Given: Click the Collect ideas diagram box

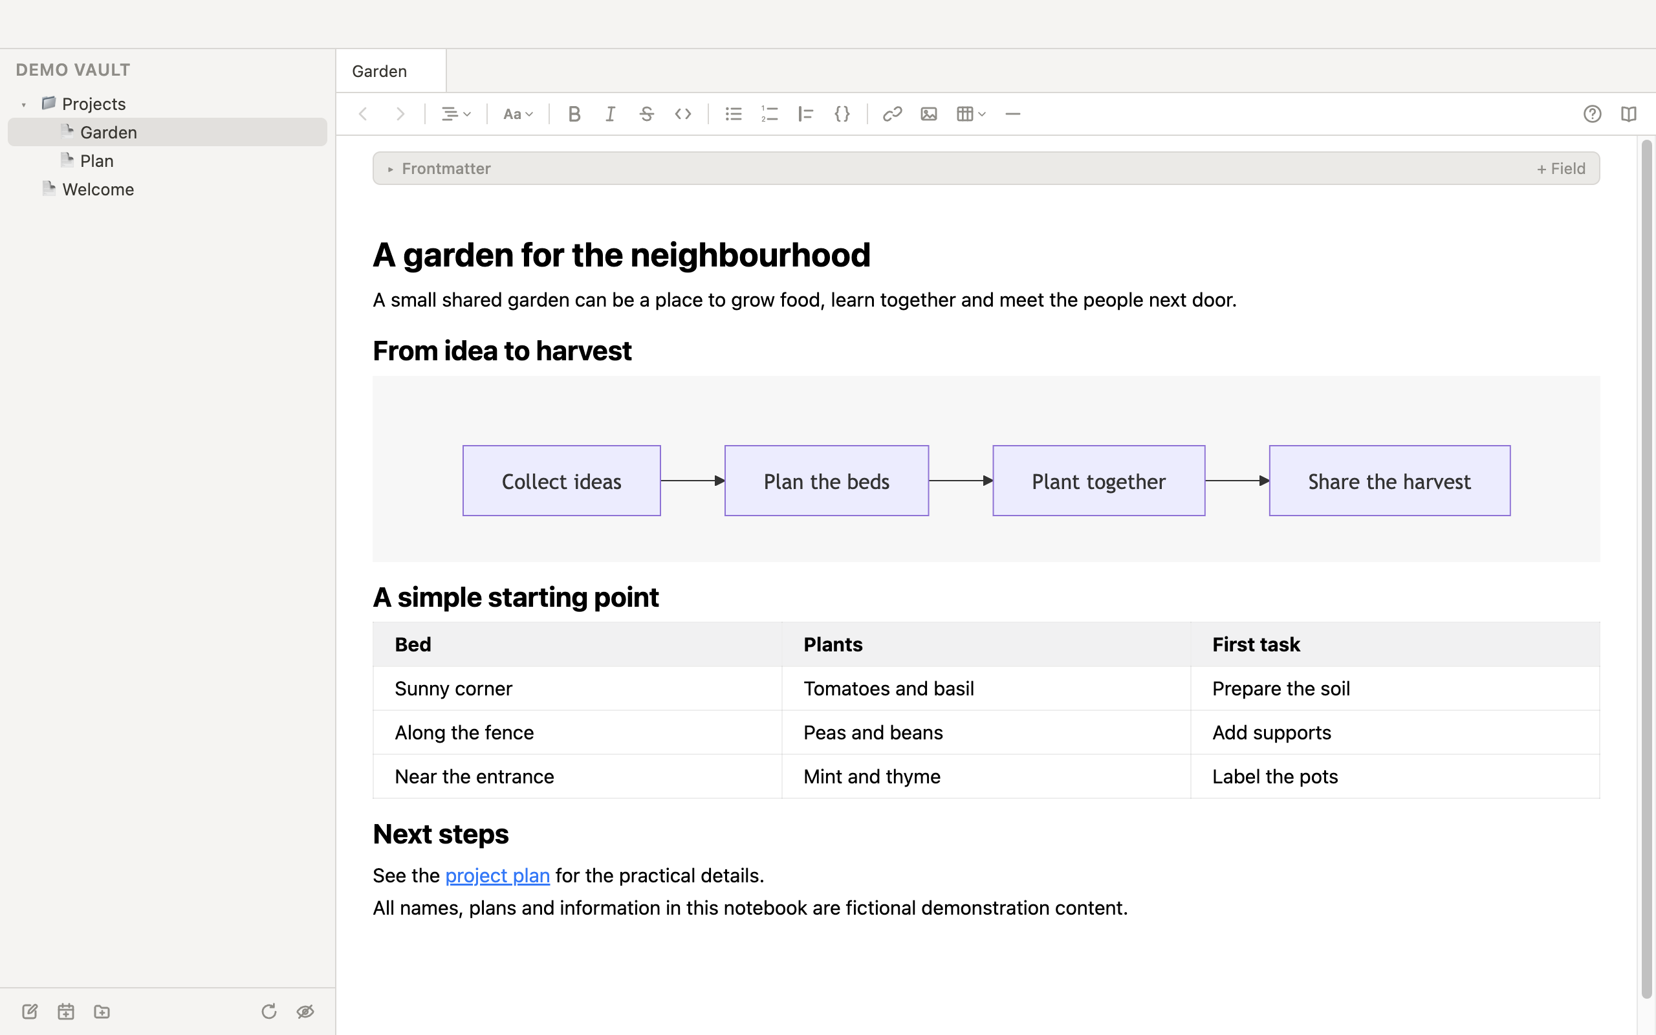Looking at the screenshot, I should tap(561, 481).
